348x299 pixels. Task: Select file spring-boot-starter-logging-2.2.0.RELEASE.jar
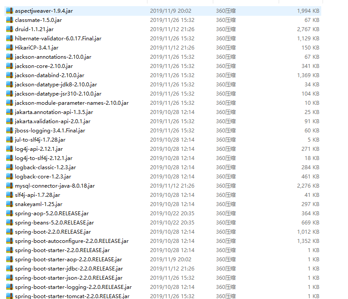pyautogui.click(x=73, y=287)
